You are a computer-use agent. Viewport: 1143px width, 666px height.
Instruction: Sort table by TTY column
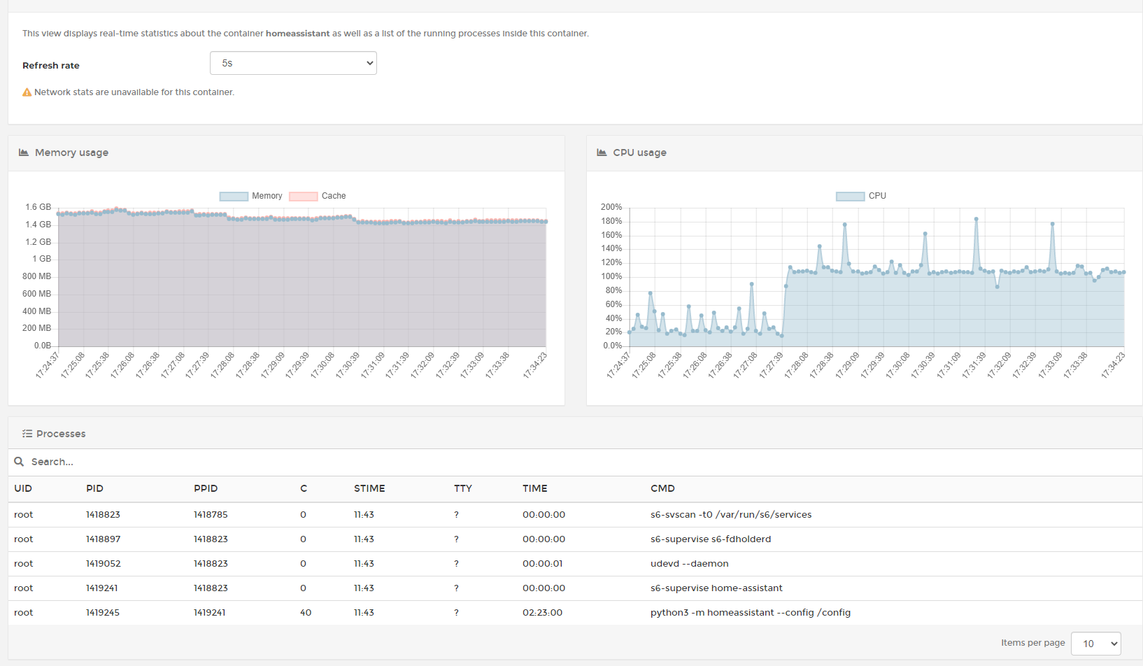tap(462, 488)
